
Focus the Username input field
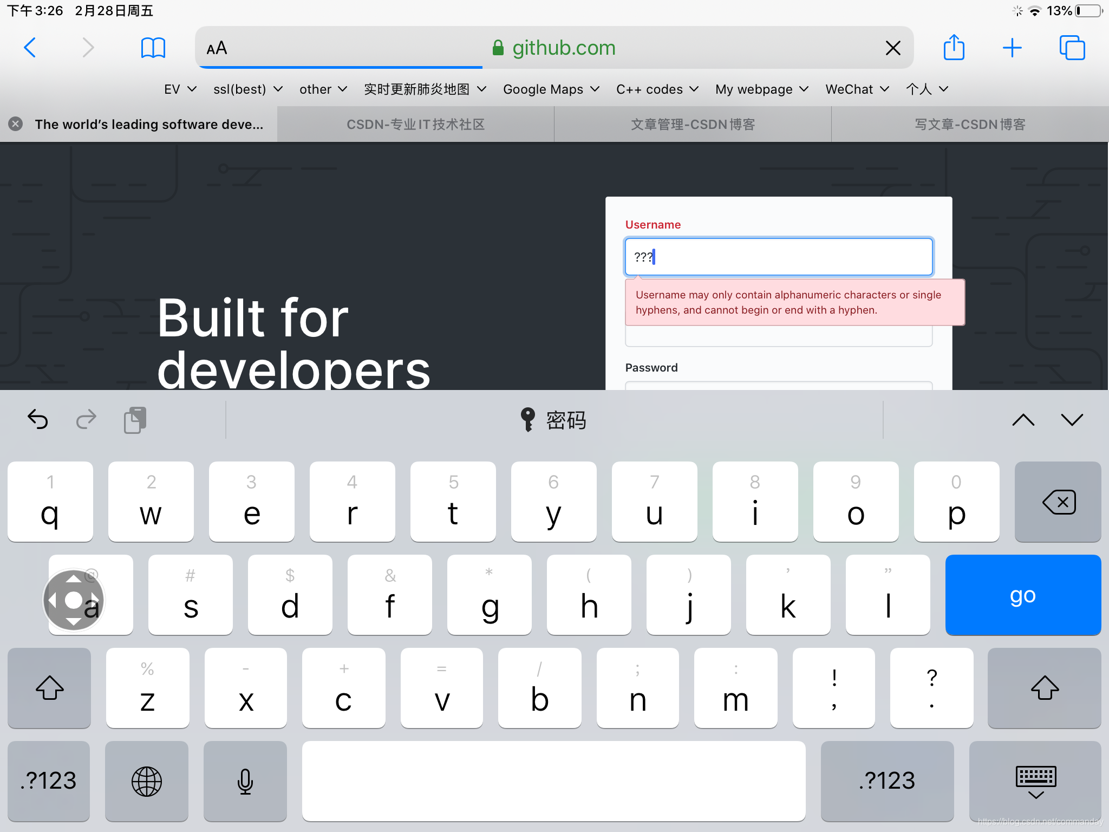pos(779,257)
